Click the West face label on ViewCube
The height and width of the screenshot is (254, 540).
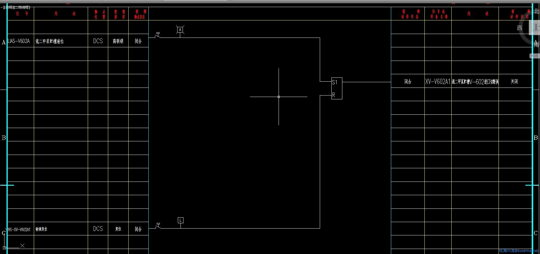tap(520, 28)
